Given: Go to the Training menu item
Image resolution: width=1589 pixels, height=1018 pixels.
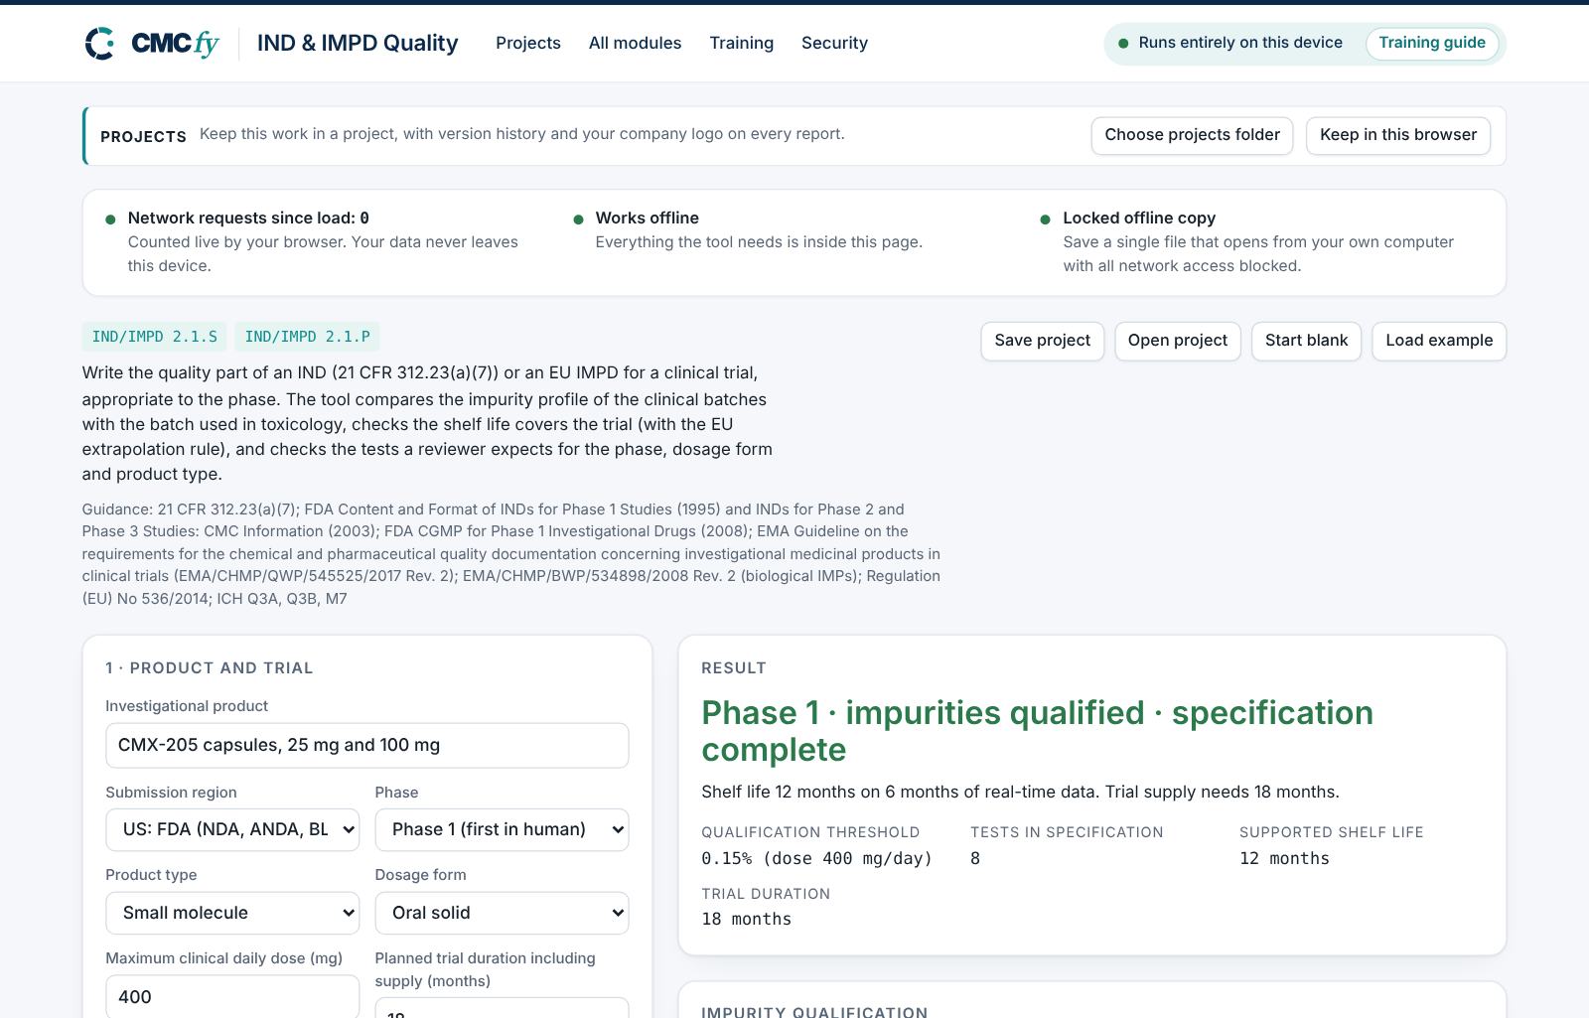Looking at the screenshot, I should point(741,43).
